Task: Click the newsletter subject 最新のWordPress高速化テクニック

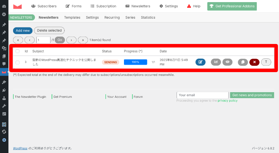Action: coord(64,62)
